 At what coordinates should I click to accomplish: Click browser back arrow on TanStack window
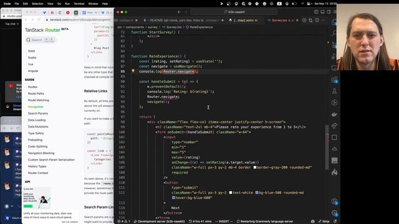tap(26, 19)
